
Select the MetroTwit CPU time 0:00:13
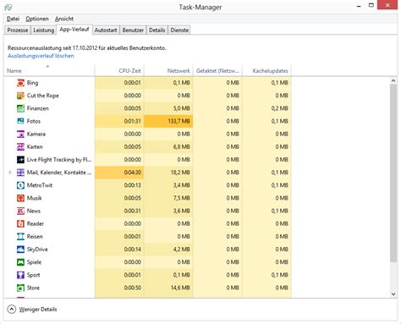[133, 185]
